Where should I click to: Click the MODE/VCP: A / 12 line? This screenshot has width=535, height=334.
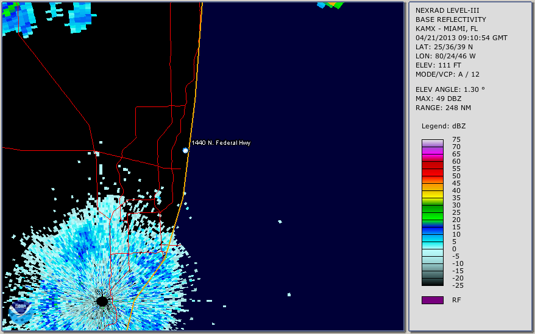(447, 74)
